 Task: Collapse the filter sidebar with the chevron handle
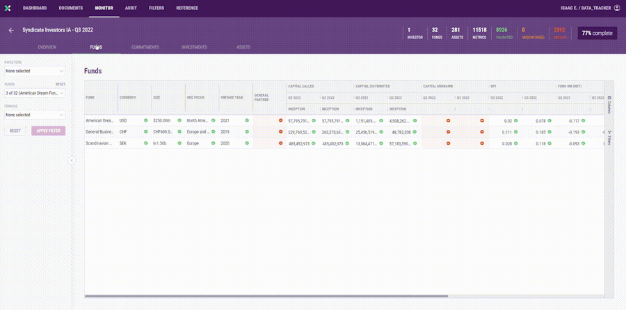point(72,161)
